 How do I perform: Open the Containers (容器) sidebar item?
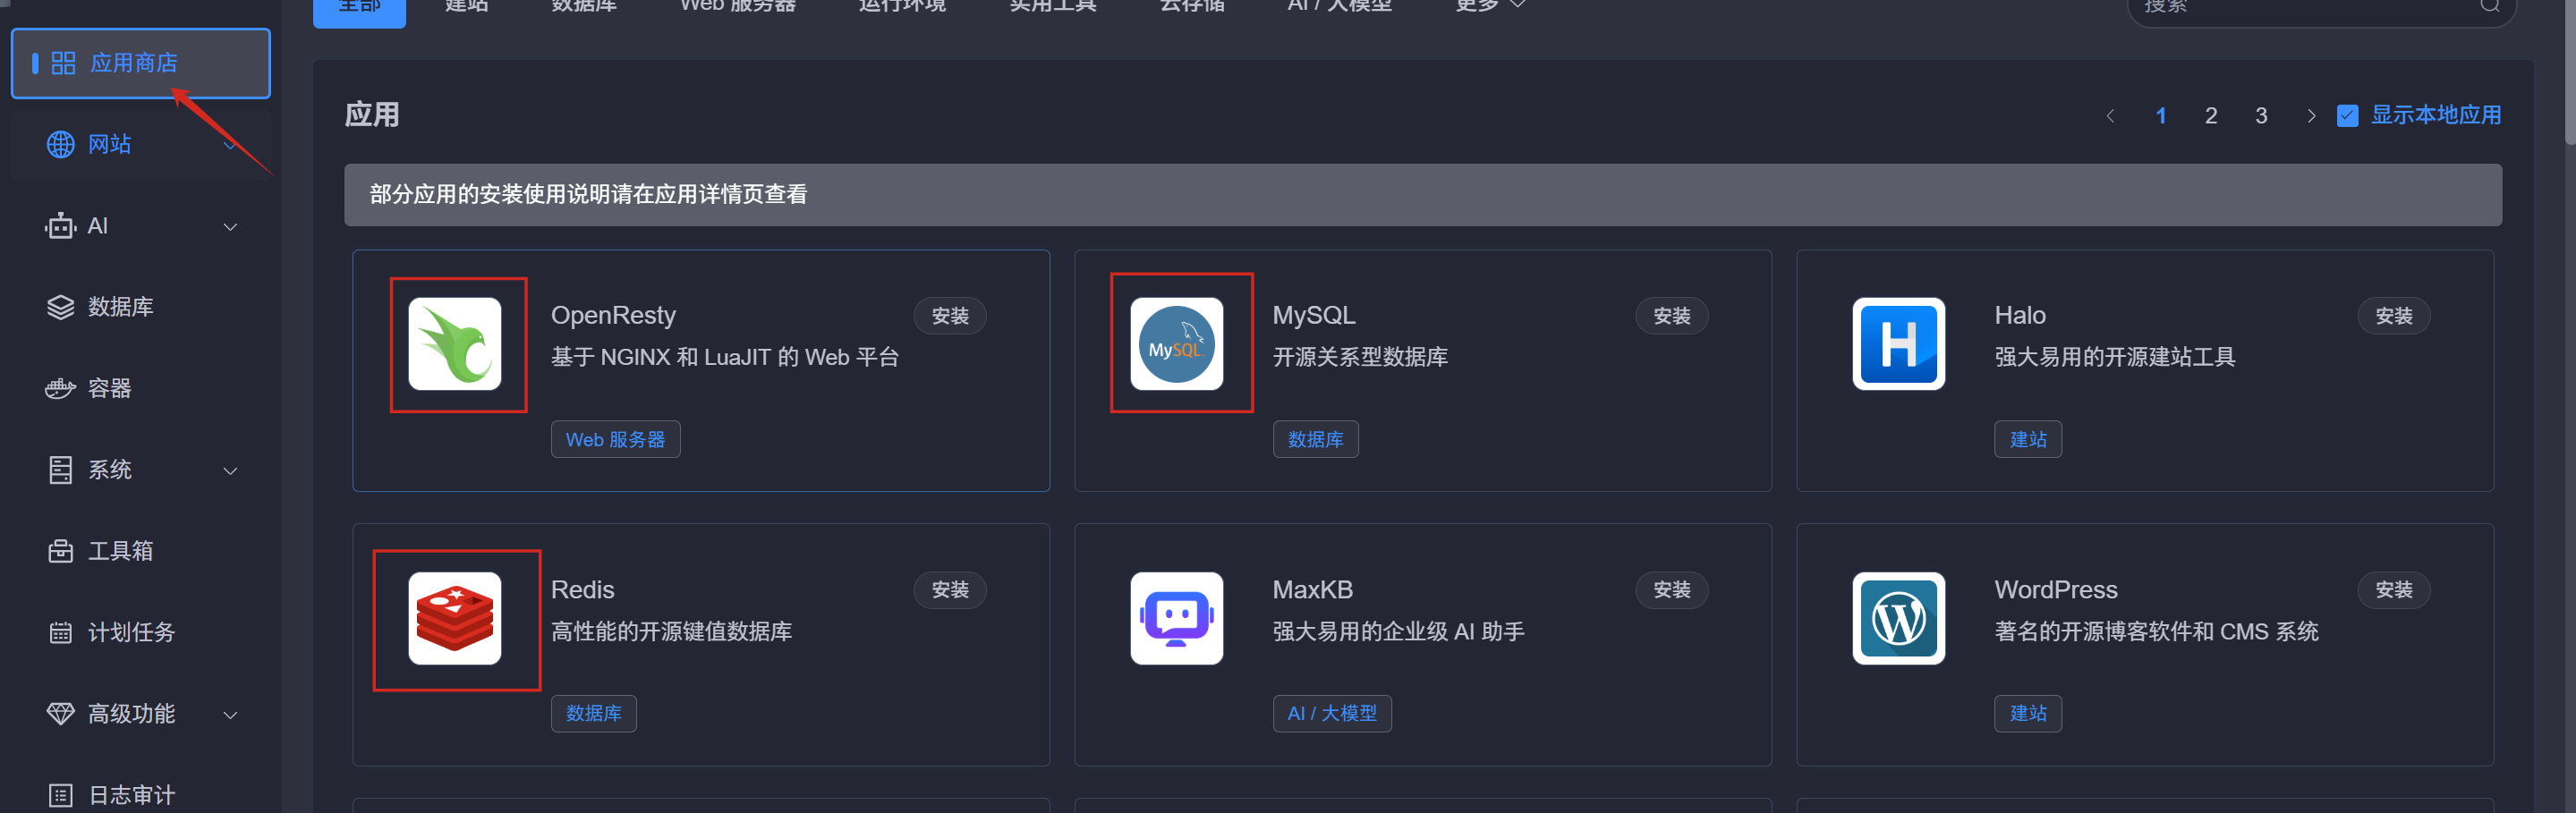tap(110, 388)
